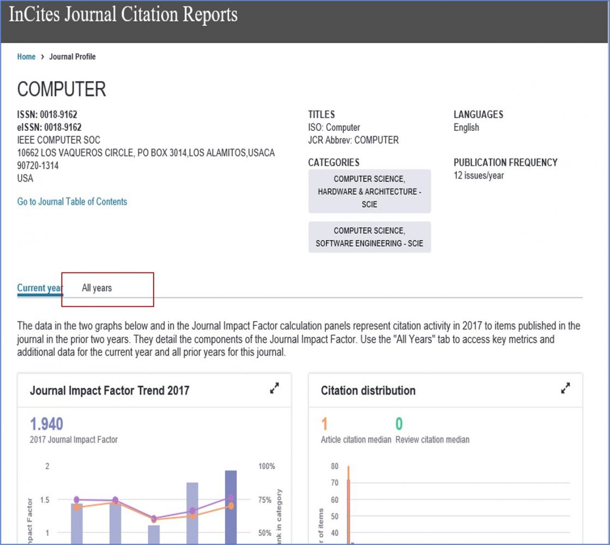Image resolution: width=610 pixels, height=545 pixels.
Task: Open Computer Science, Software Engineering category
Action: [x=370, y=237]
